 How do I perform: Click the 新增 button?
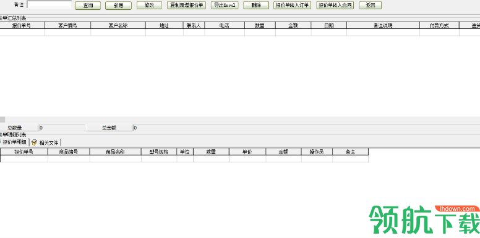tap(118, 6)
